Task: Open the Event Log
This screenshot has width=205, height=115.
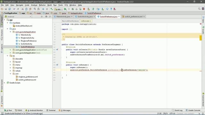Action: point(177,110)
